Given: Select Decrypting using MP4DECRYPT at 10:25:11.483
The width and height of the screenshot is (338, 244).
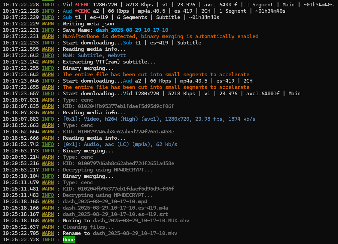Looking at the screenshot, I should click(x=108, y=195).
